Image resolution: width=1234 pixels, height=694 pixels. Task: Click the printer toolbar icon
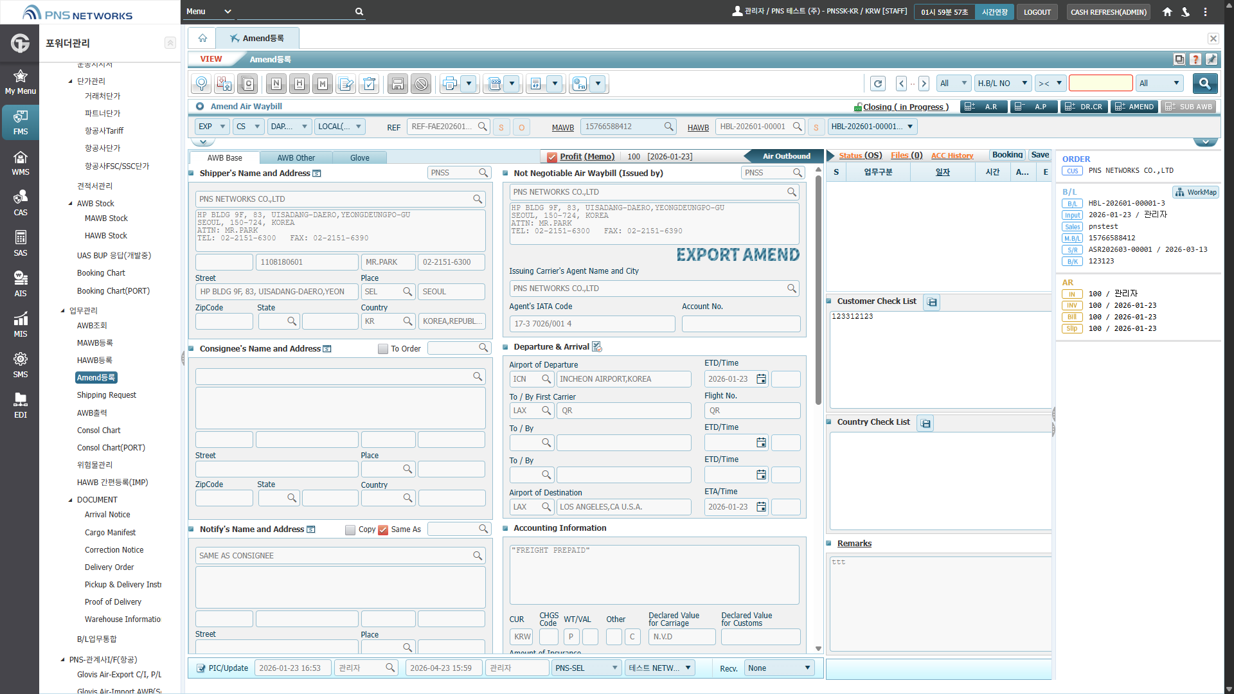450,84
